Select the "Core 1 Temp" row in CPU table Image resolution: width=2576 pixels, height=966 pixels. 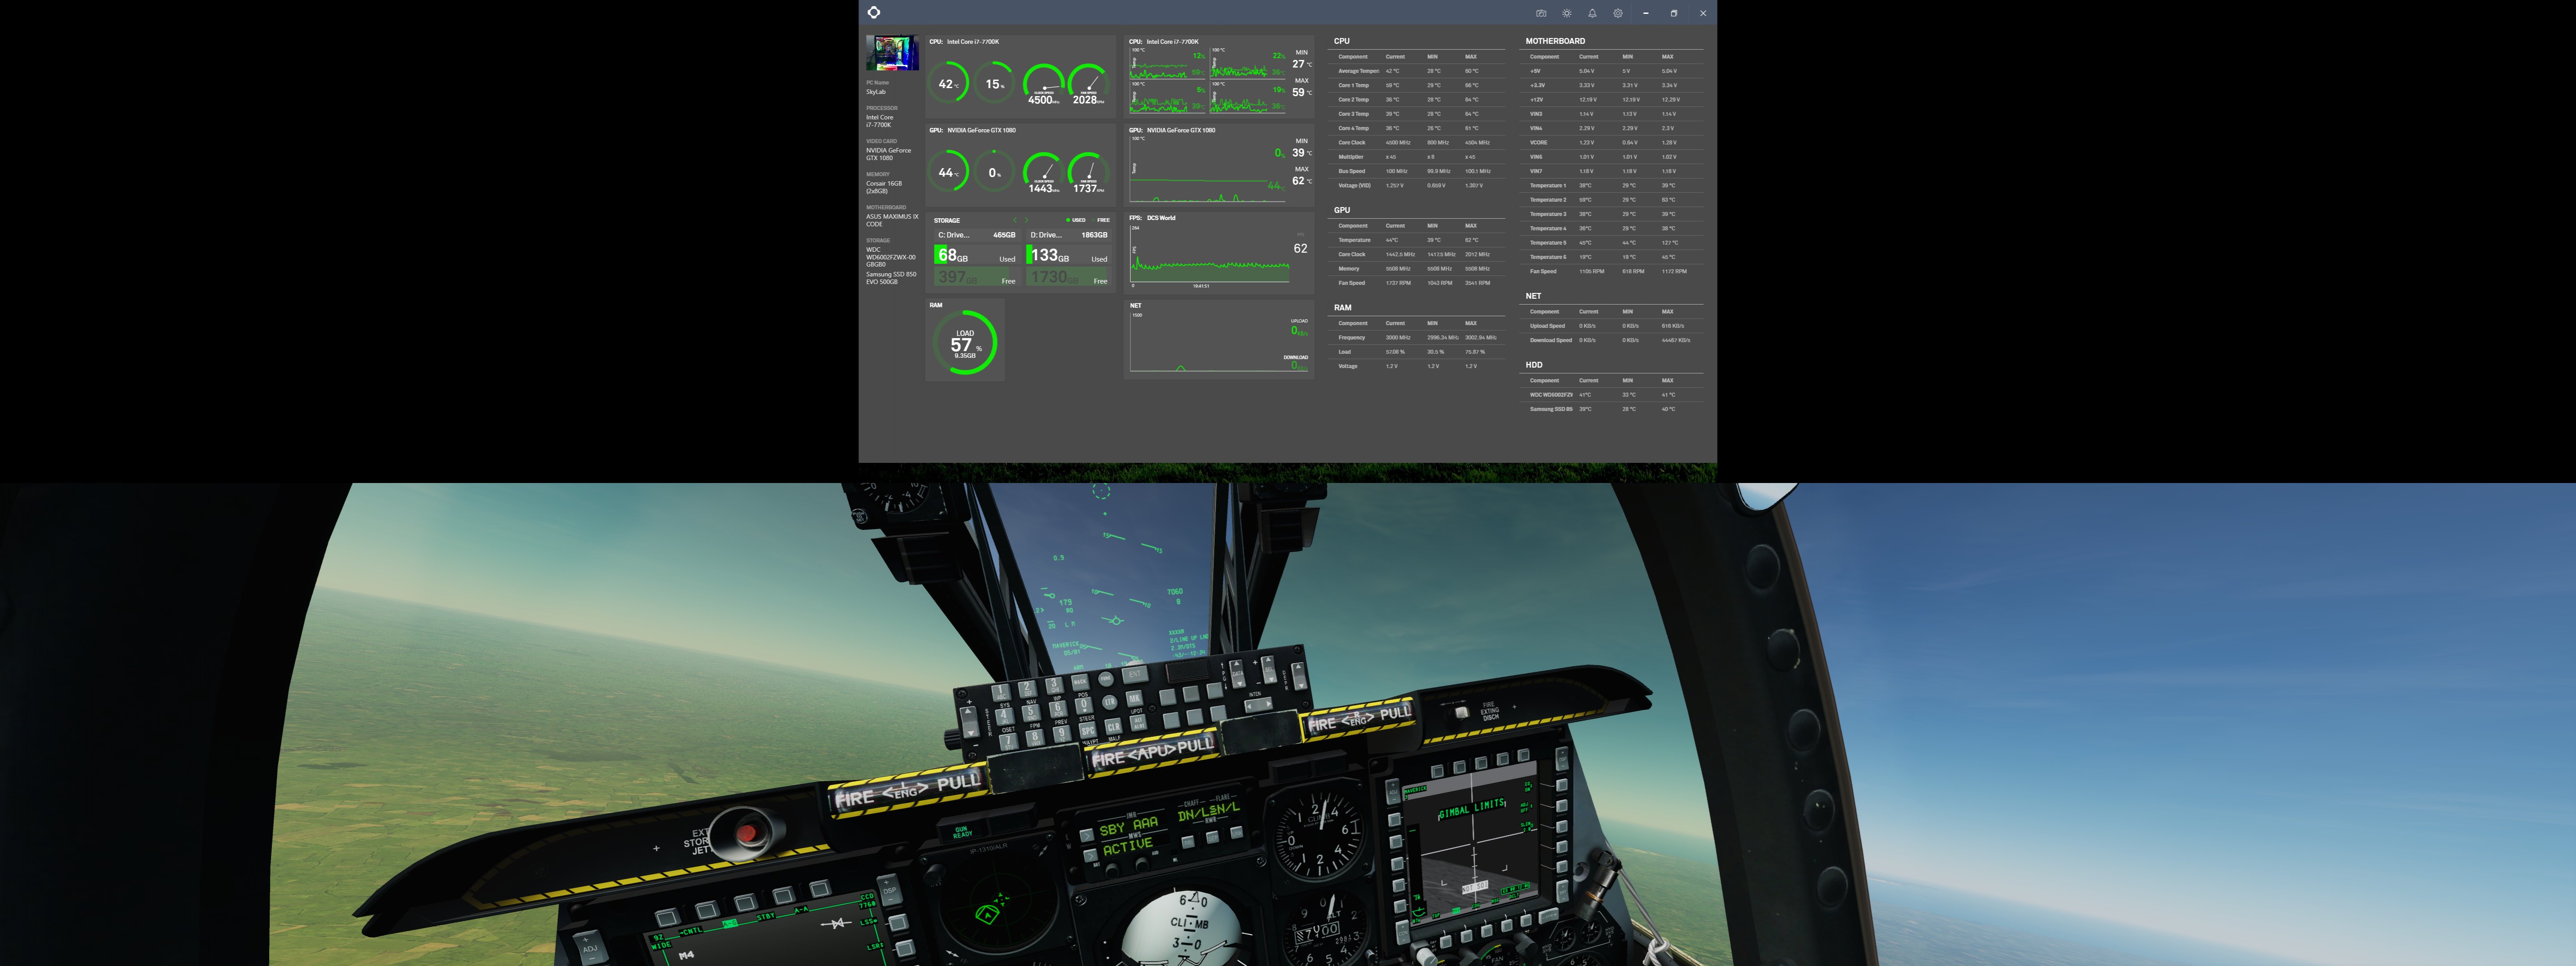click(1416, 85)
